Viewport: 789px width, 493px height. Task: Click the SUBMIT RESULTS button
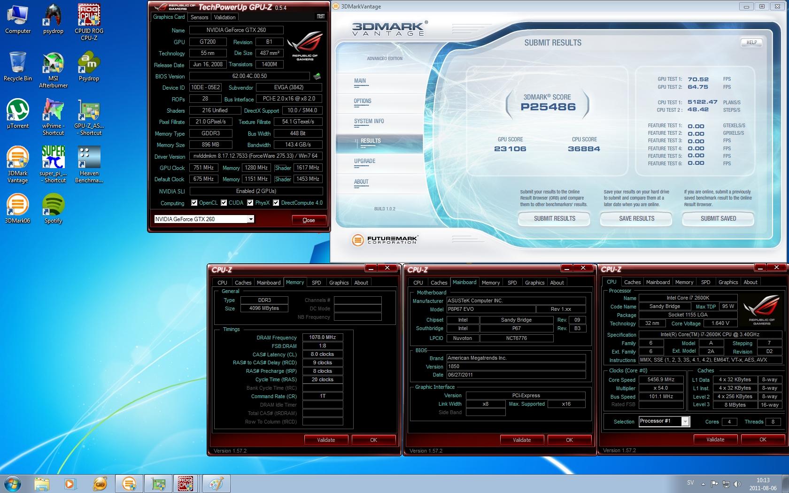click(x=554, y=219)
